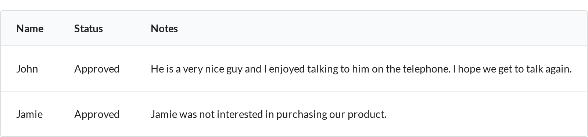Click the word "was" in Jamie's notes

pyautogui.click(x=188, y=114)
